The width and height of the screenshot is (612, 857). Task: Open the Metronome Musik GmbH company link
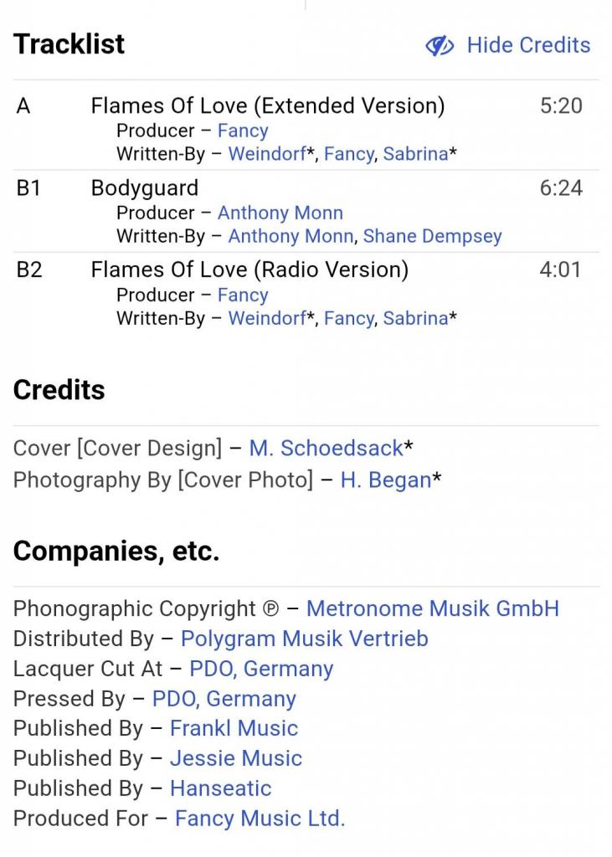coord(432,608)
